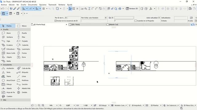Image resolution: width=197 pixels, height=110 pixels.
Task: Select the Ventana window tool
Action: 7,37
